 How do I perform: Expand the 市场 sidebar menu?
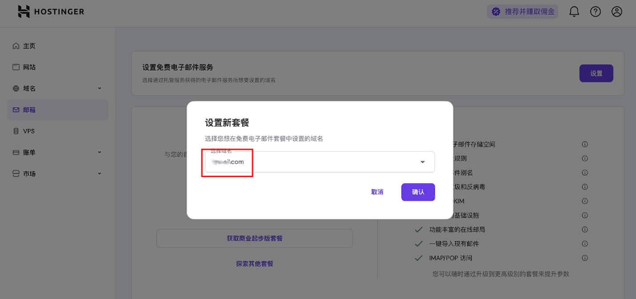tap(99, 174)
